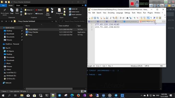Open the Delete dropdown in Explorer ribbon
The height and width of the screenshot is (98, 175).
click(39, 10)
